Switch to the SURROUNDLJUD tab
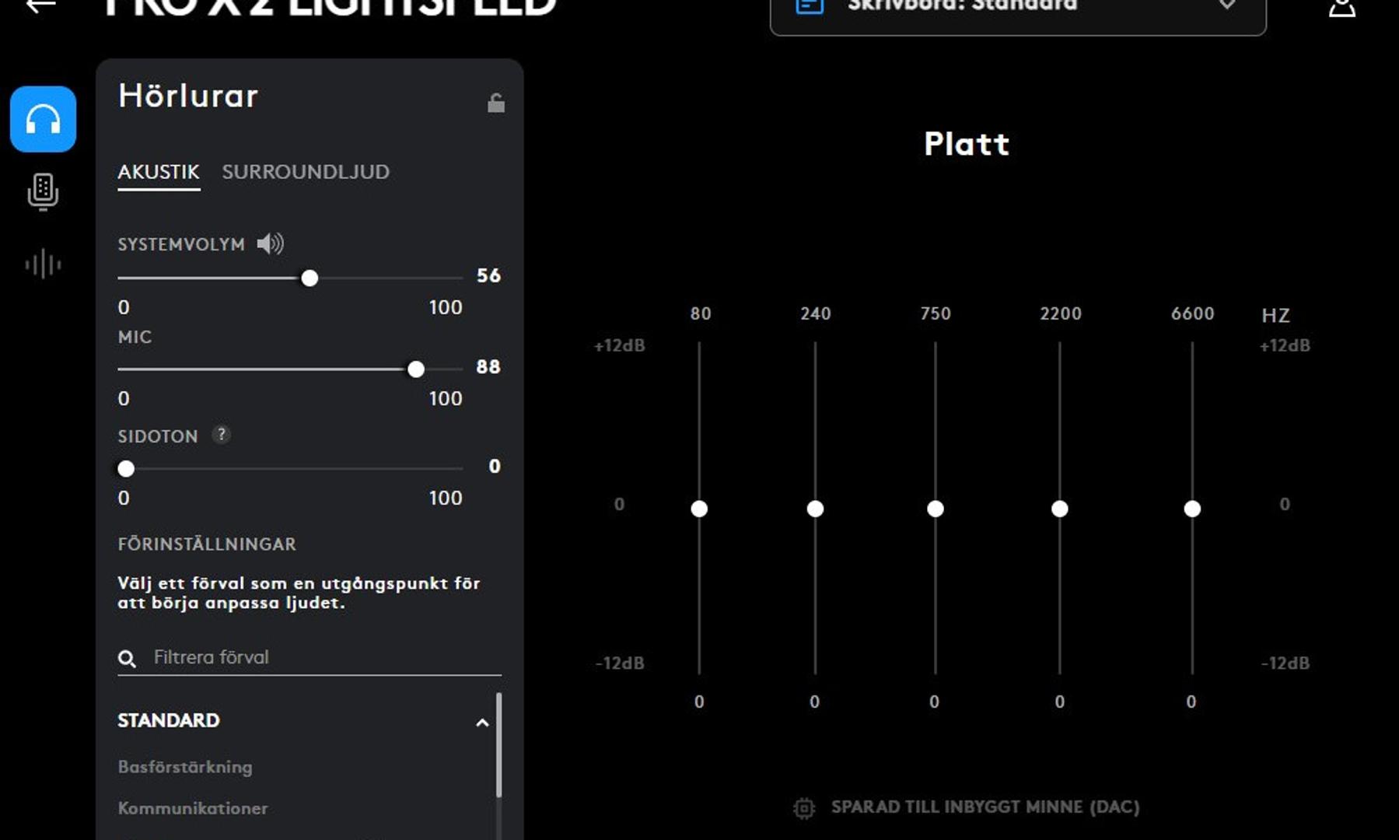Screen dimensions: 1399x840 [306, 172]
